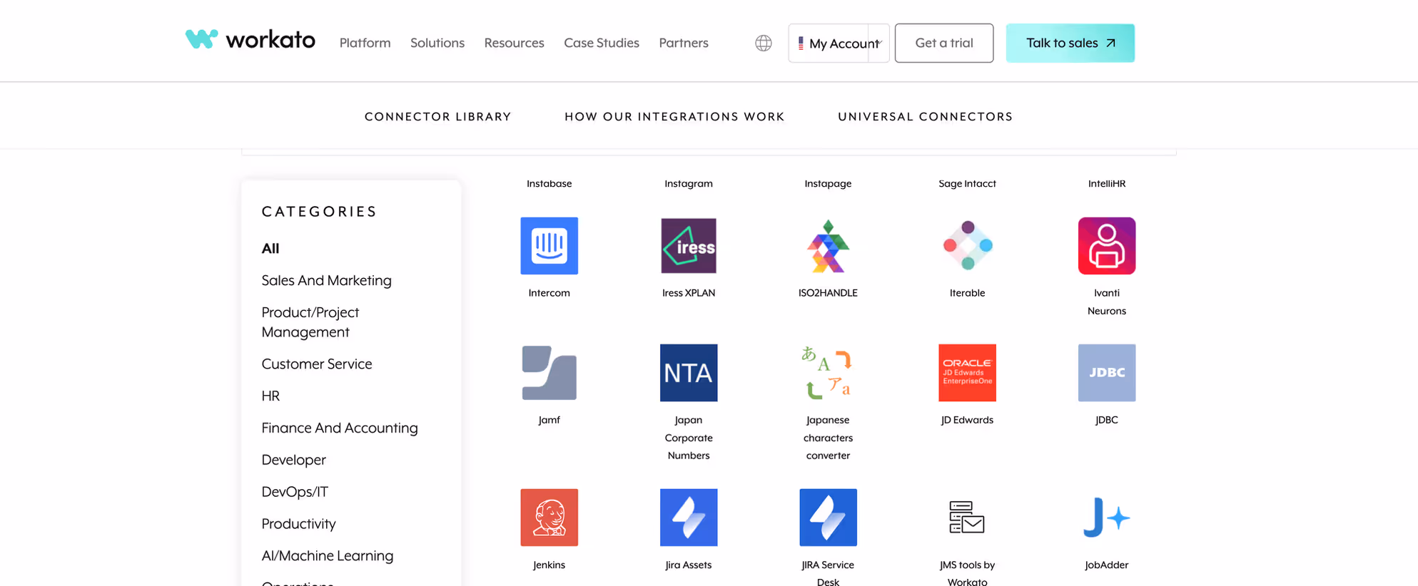This screenshot has width=1418, height=586.
Task: Click the Japanese characters converter icon
Action: click(x=828, y=373)
